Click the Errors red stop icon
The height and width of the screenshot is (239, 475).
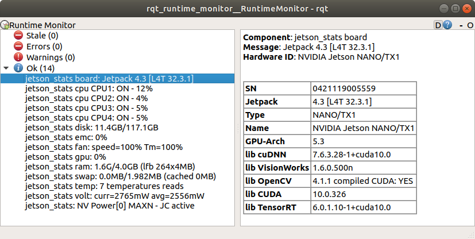pos(18,47)
